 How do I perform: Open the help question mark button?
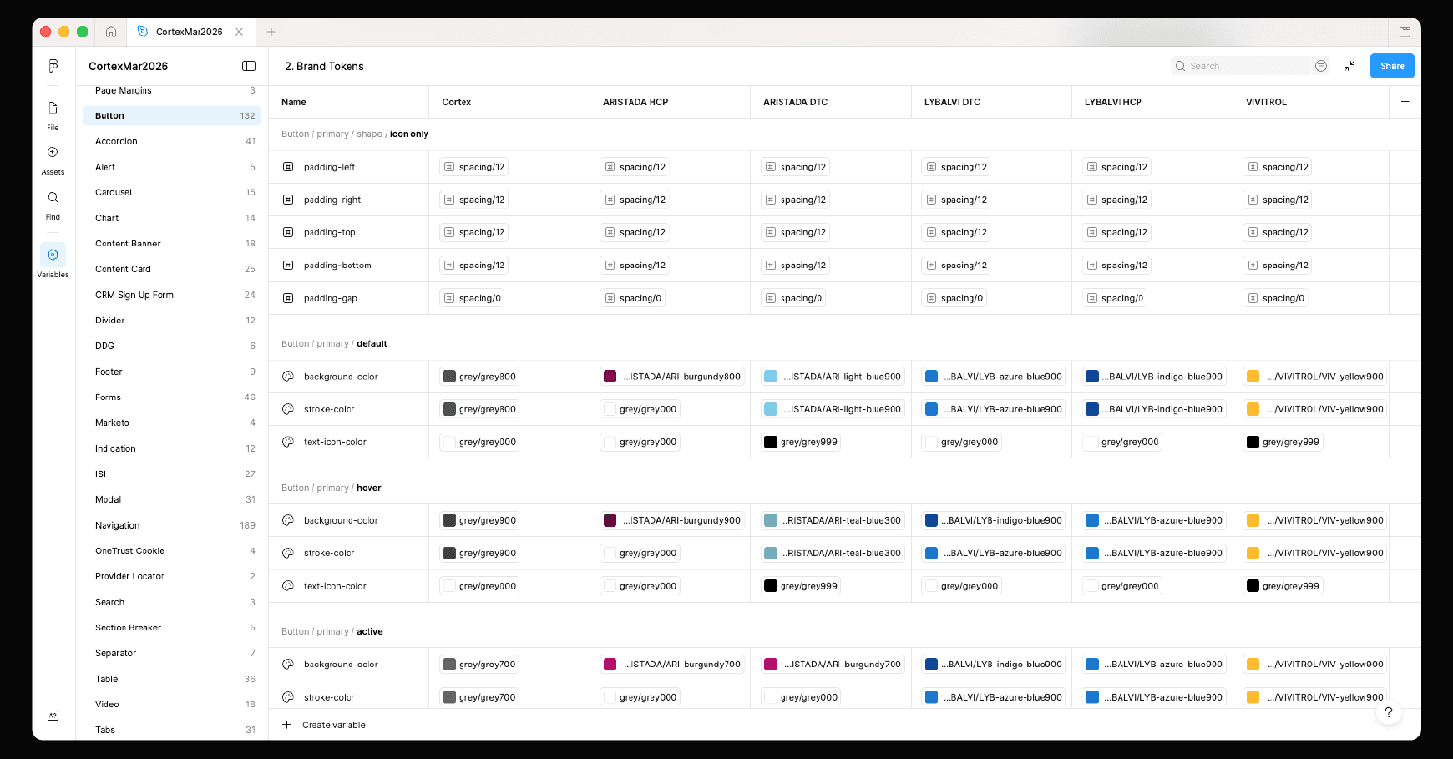tap(1388, 712)
